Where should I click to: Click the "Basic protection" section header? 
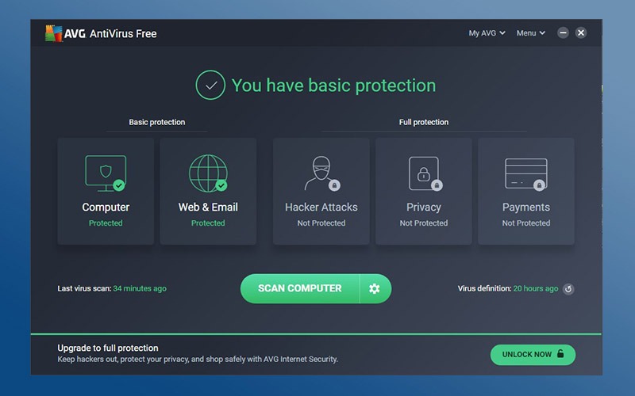tap(157, 122)
